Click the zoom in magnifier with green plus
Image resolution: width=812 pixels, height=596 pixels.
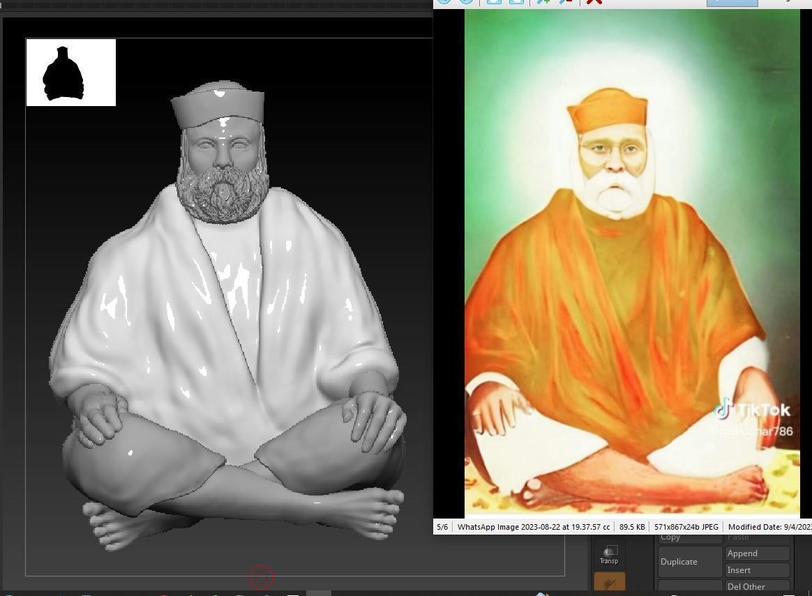tap(543, 2)
